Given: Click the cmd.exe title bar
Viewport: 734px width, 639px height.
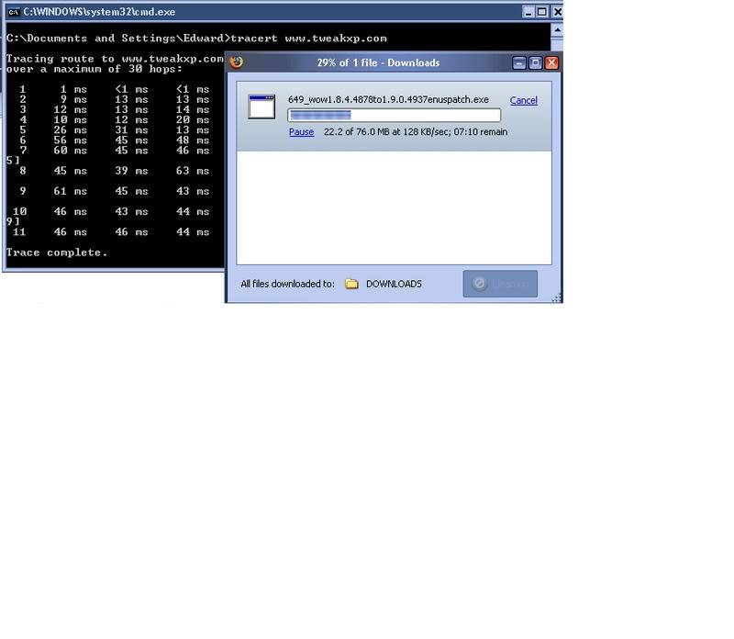Looking at the screenshot, I should point(275,12).
